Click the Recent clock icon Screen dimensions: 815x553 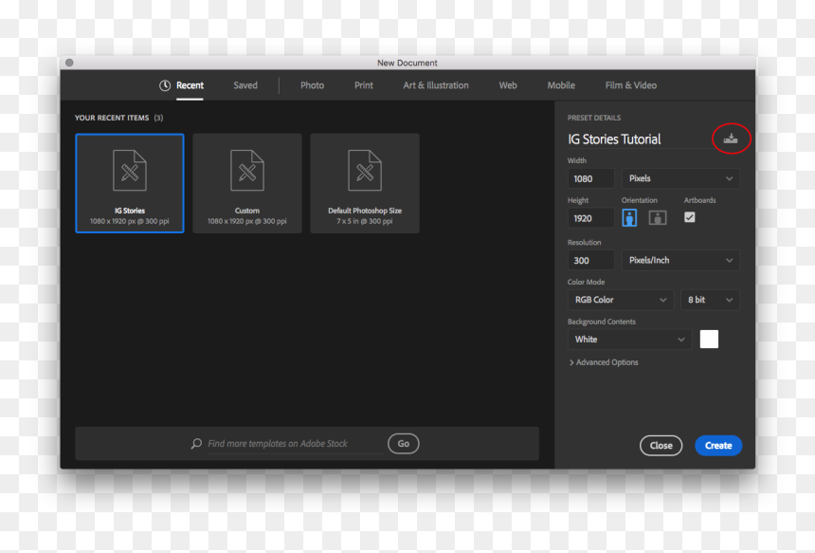(165, 85)
